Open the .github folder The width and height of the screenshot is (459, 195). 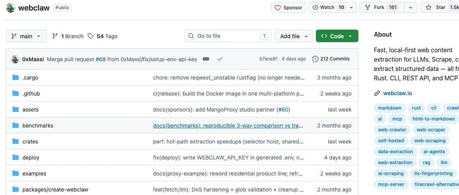[31, 94]
